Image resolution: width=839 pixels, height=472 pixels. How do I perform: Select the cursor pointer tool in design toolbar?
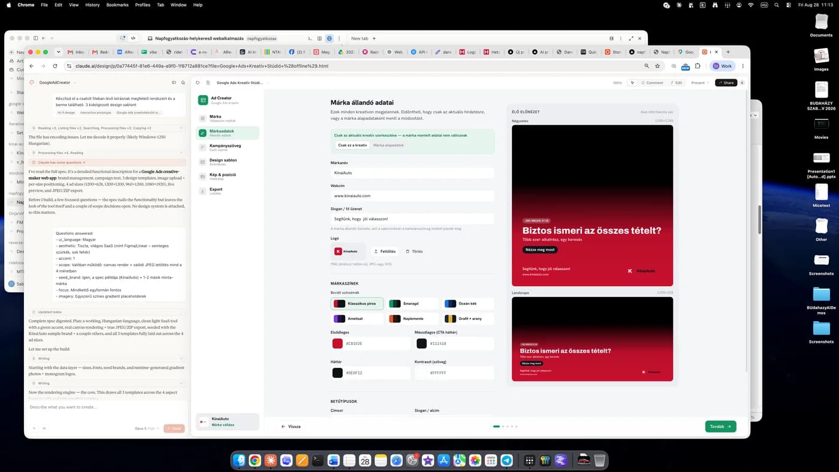pos(632,83)
